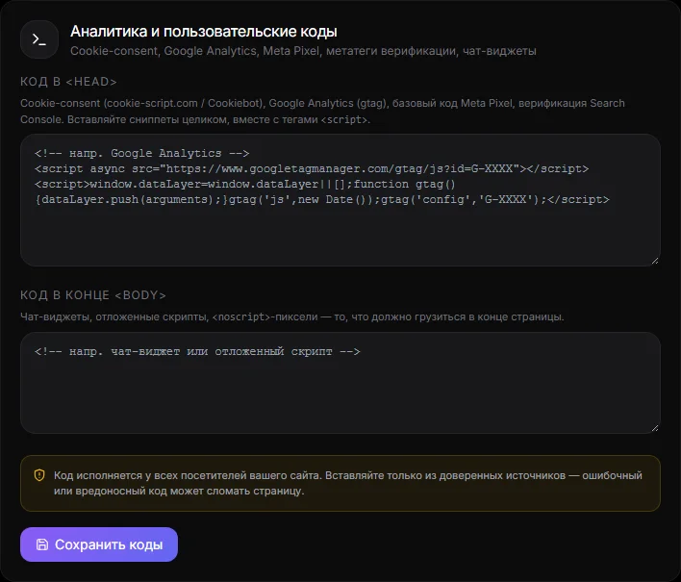
Task: Click warning text «Код исполняется у всех посетителей»
Action: (348, 483)
